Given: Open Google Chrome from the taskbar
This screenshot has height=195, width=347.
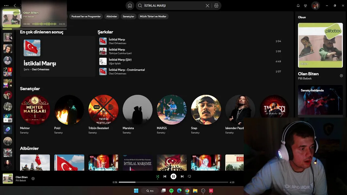Looking at the screenshot, I should coord(187,191).
